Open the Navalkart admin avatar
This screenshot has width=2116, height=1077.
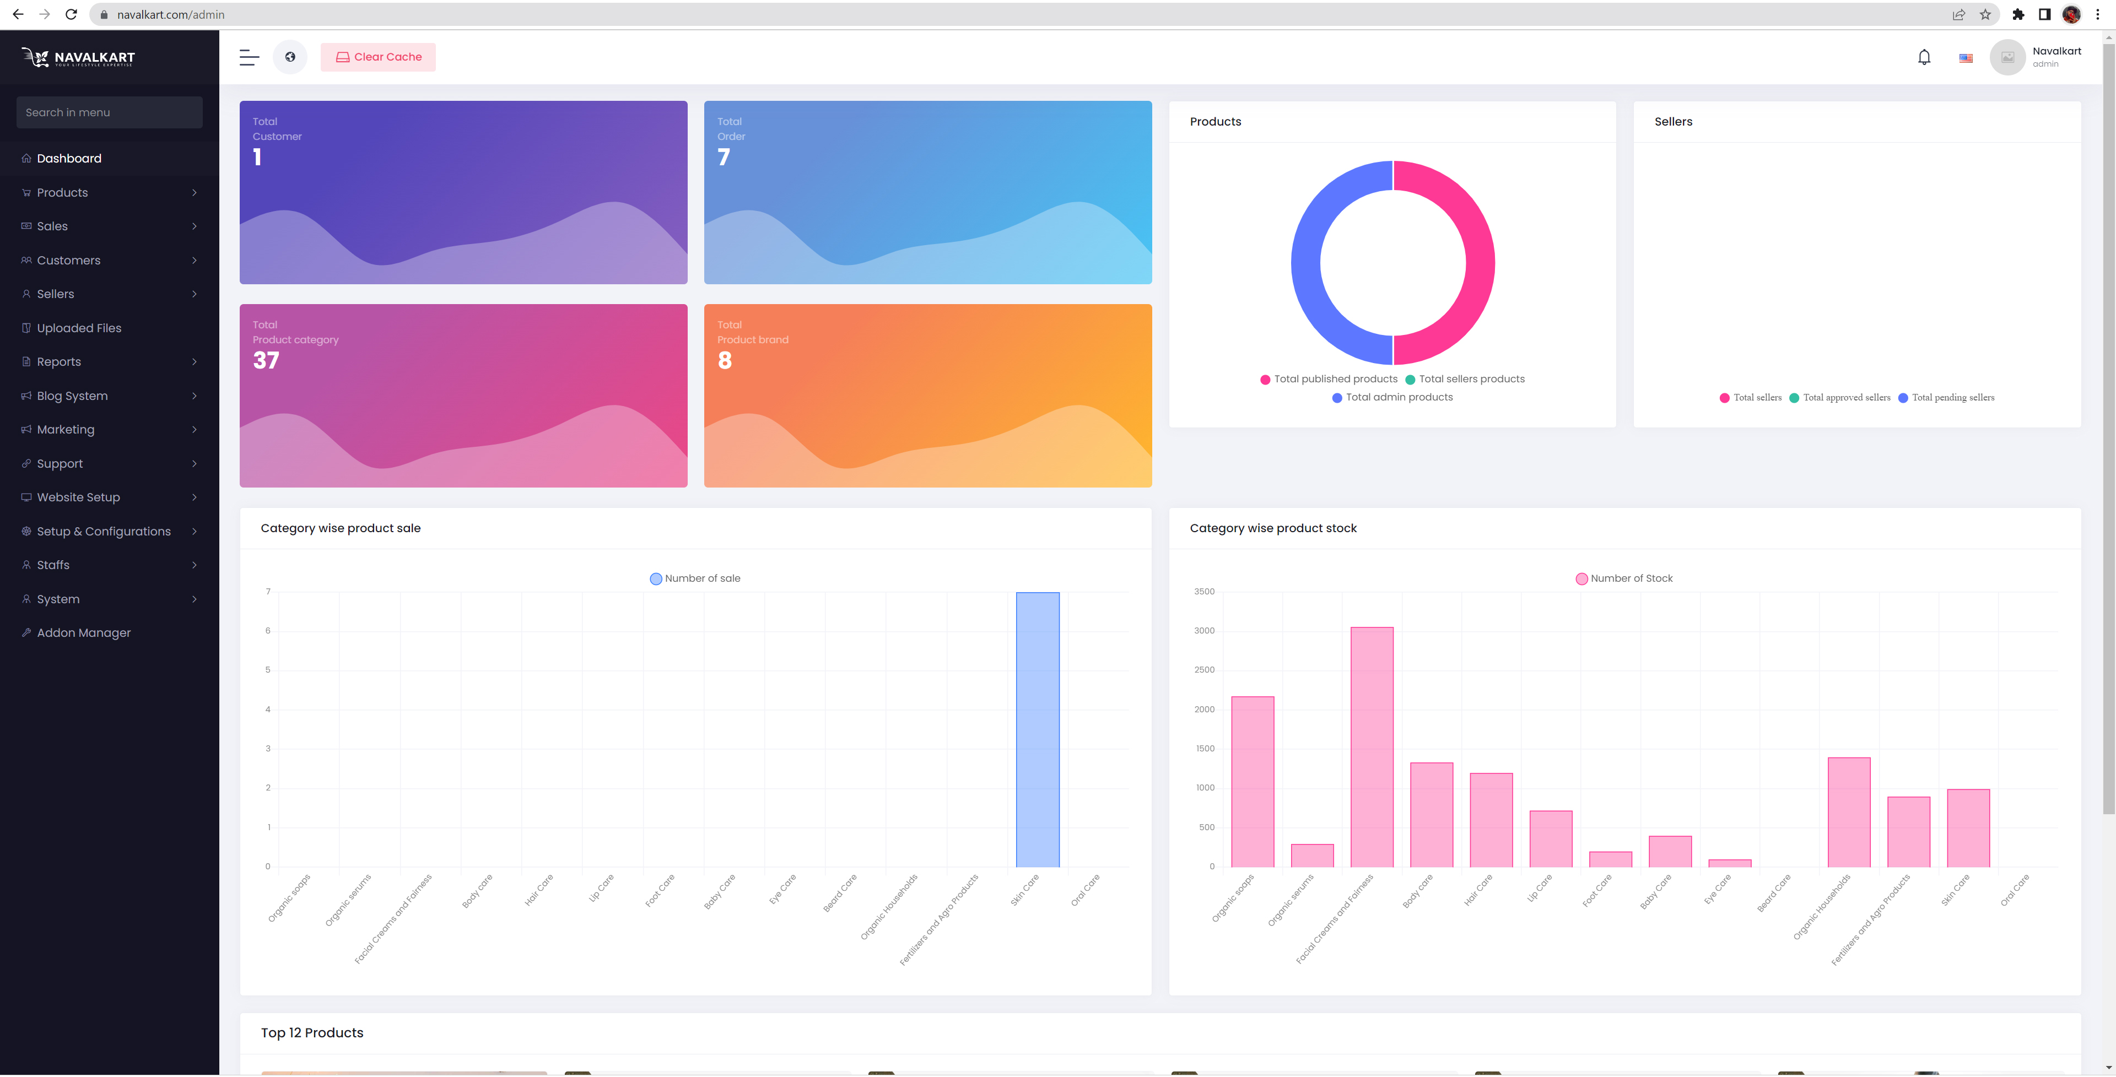click(2007, 57)
